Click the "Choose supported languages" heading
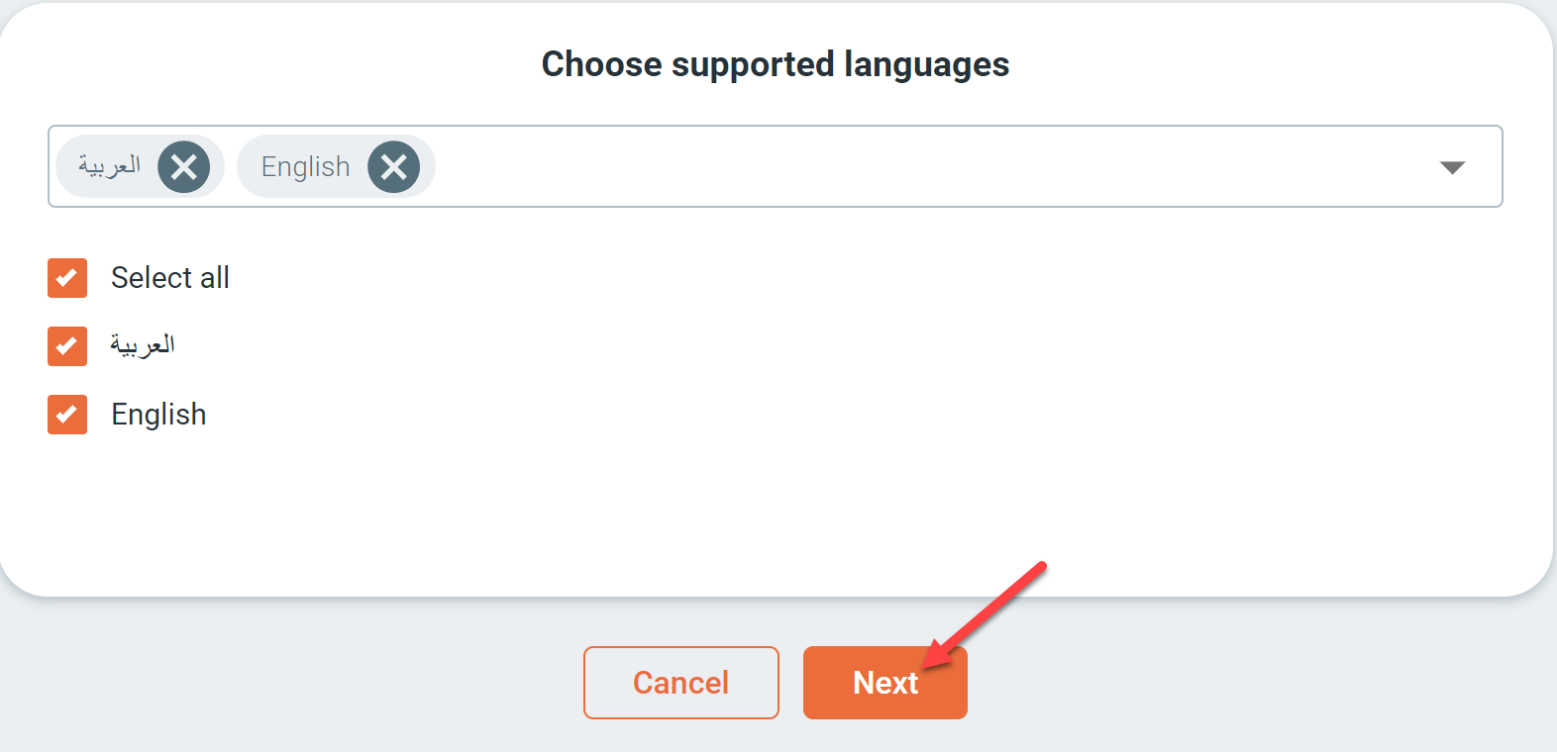1557x752 pixels. [776, 64]
